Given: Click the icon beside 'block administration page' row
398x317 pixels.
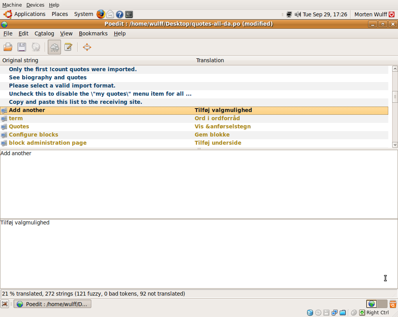Looking at the screenshot, I should pos(4,143).
